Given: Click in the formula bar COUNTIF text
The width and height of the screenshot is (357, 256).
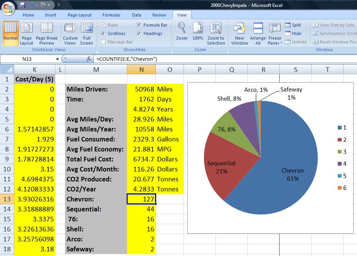Looking at the screenshot, I should coord(127,59).
